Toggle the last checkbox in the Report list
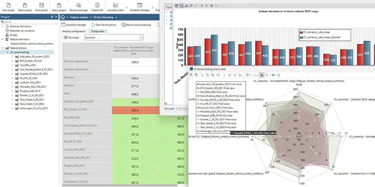The width and height of the screenshot is (375, 187). coord(171,28)
